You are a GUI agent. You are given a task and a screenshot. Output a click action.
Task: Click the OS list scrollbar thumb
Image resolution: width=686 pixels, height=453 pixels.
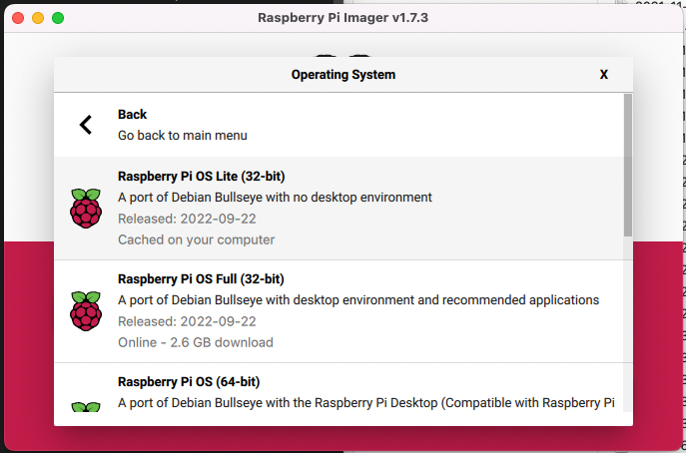[x=628, y=165]
